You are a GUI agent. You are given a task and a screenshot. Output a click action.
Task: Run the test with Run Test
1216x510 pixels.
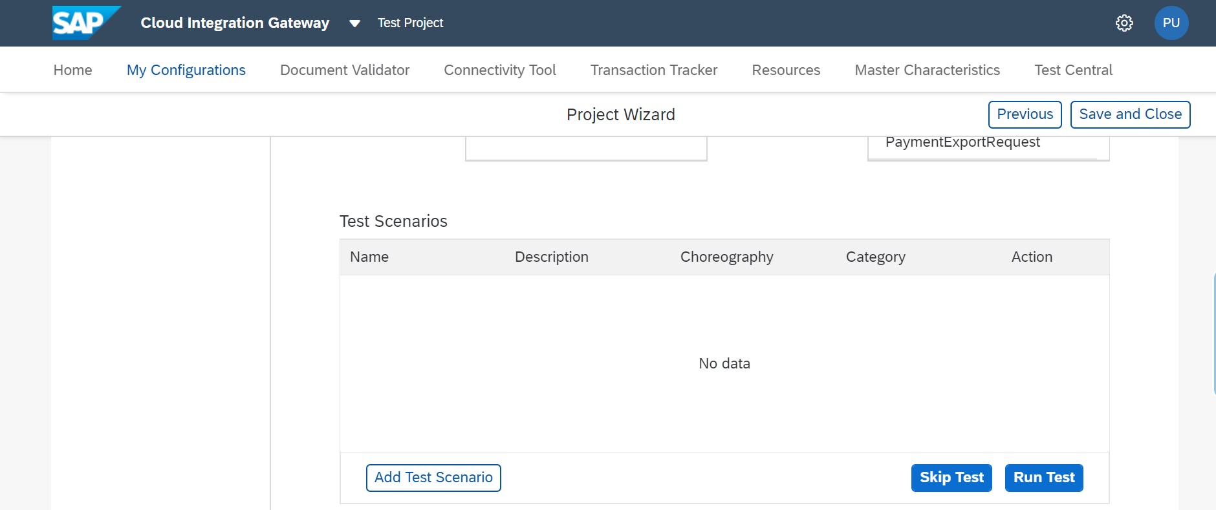pyautogui.click(x=1043, y=478)
